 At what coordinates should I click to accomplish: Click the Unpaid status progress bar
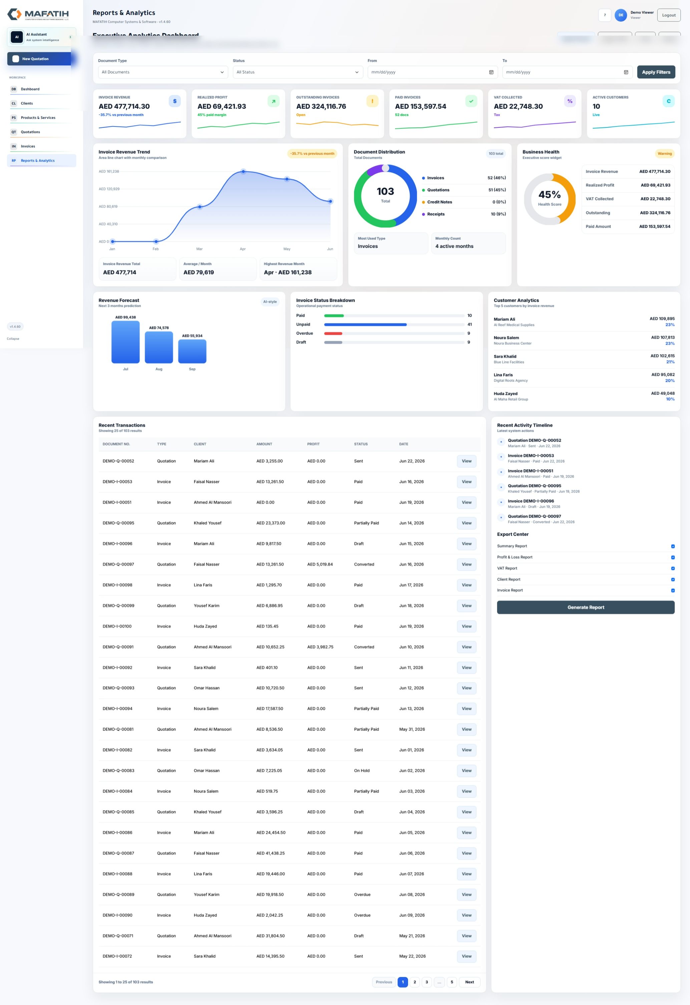[394, 324]
